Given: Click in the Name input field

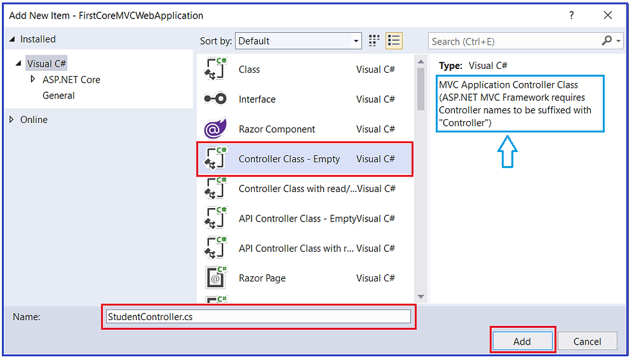Looking at the screenshot, I should [x=259, y=316].
